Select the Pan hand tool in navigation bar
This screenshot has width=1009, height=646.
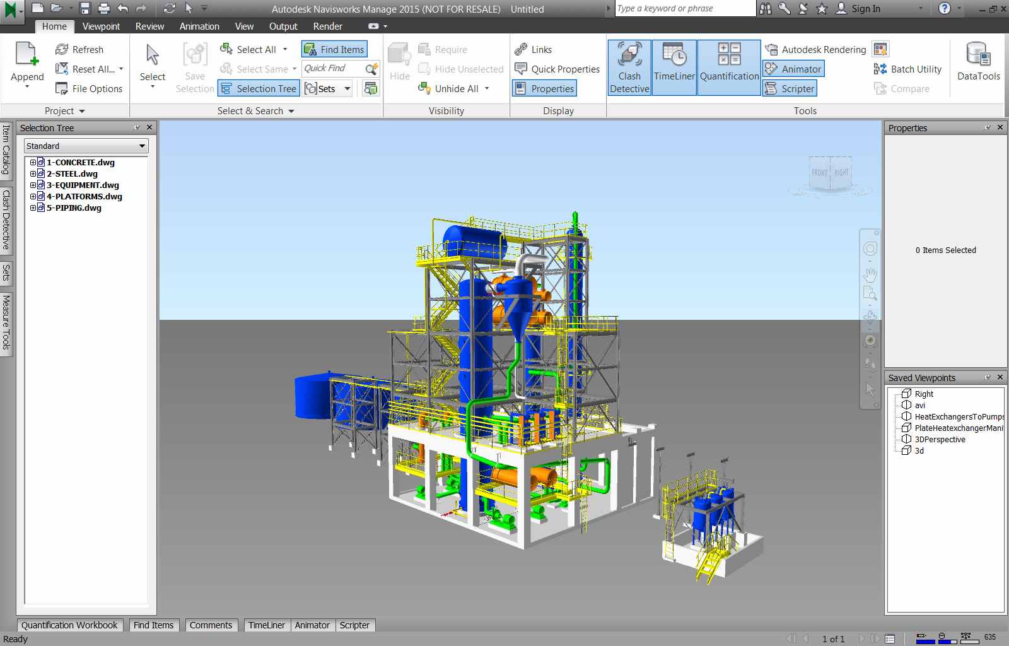pos(870,275)
